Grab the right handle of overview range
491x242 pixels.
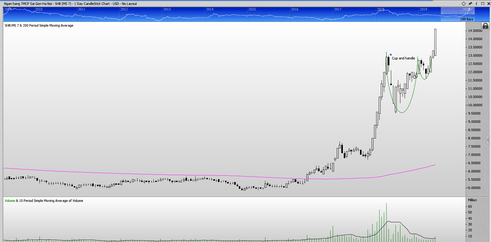pos(473,14)
